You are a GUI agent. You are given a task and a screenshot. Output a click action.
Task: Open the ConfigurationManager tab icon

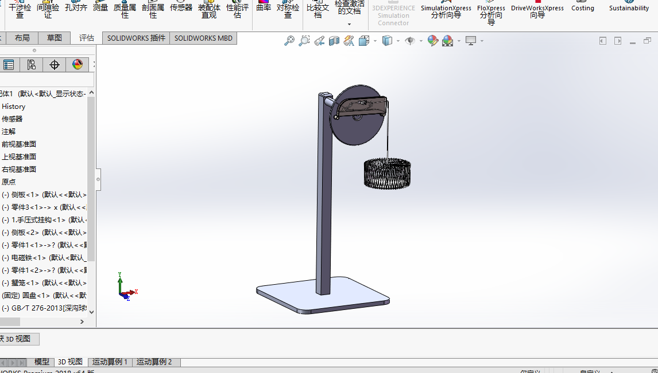click(x=32, y=65)
